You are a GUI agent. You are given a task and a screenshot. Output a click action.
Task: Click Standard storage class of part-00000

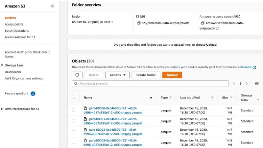(247, 110)
